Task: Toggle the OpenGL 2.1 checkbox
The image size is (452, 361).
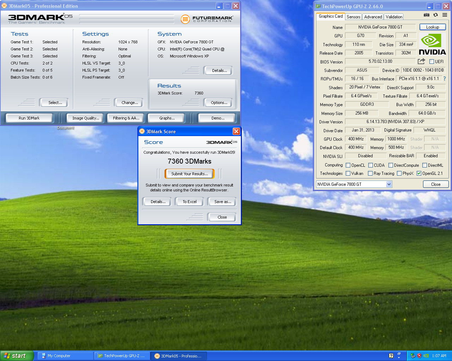Action: tap(419, 173)
